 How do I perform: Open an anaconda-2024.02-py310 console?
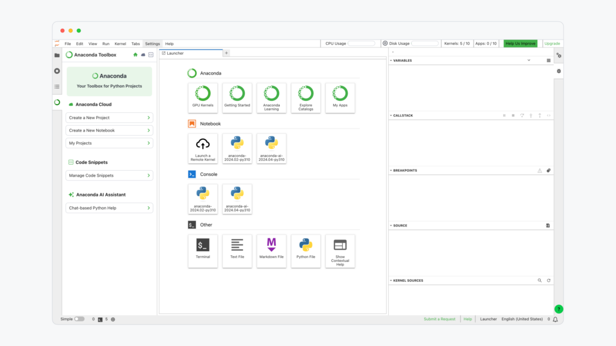tap(203, 199)
